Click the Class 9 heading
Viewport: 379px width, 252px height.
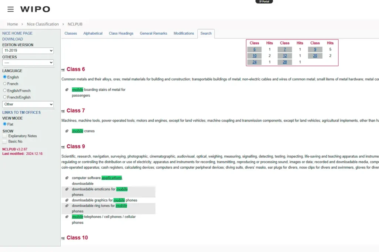pos(76,146)
